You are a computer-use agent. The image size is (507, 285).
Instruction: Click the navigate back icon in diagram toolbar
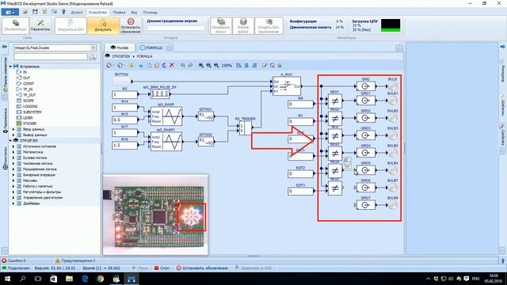click(109, 65)
